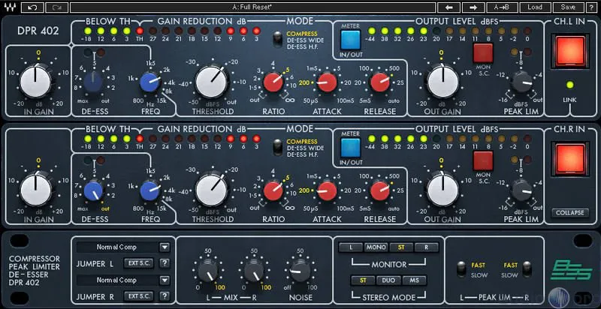Click the redo arrow in the top toolbar

57,7
